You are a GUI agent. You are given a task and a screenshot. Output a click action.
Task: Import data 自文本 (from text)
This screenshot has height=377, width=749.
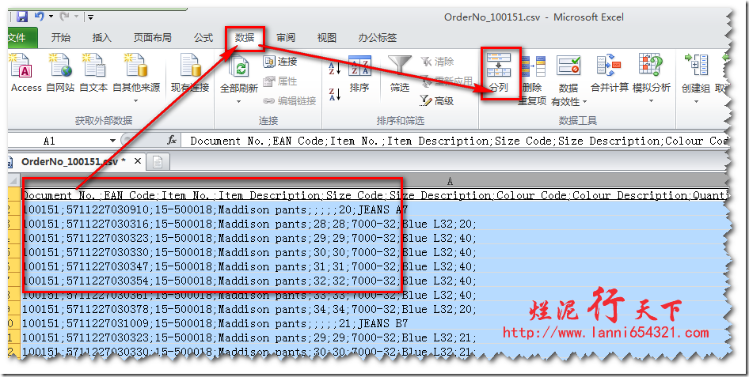pyautogui.click(x=93, y=73)
